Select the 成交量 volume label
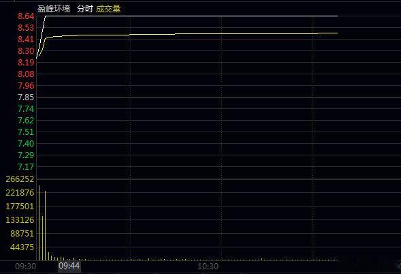This screenshot has width=401, height=274. click(x=108, y=9)
